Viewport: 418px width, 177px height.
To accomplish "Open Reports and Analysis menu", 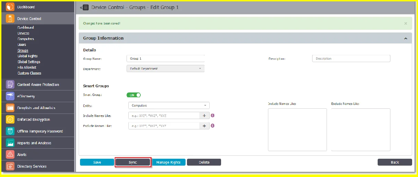I will tap(37, 143).
